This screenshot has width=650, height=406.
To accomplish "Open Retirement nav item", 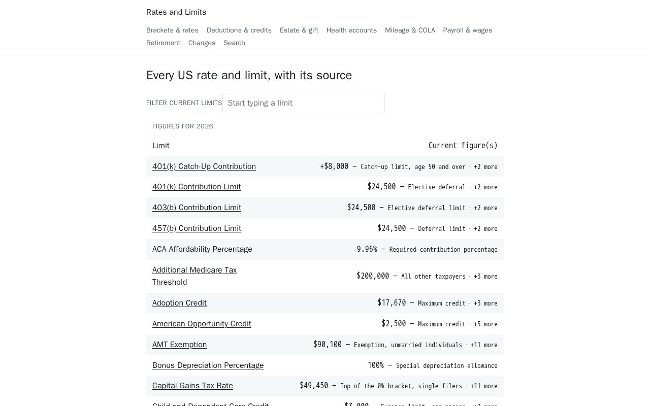I will (x=163, y=43).
